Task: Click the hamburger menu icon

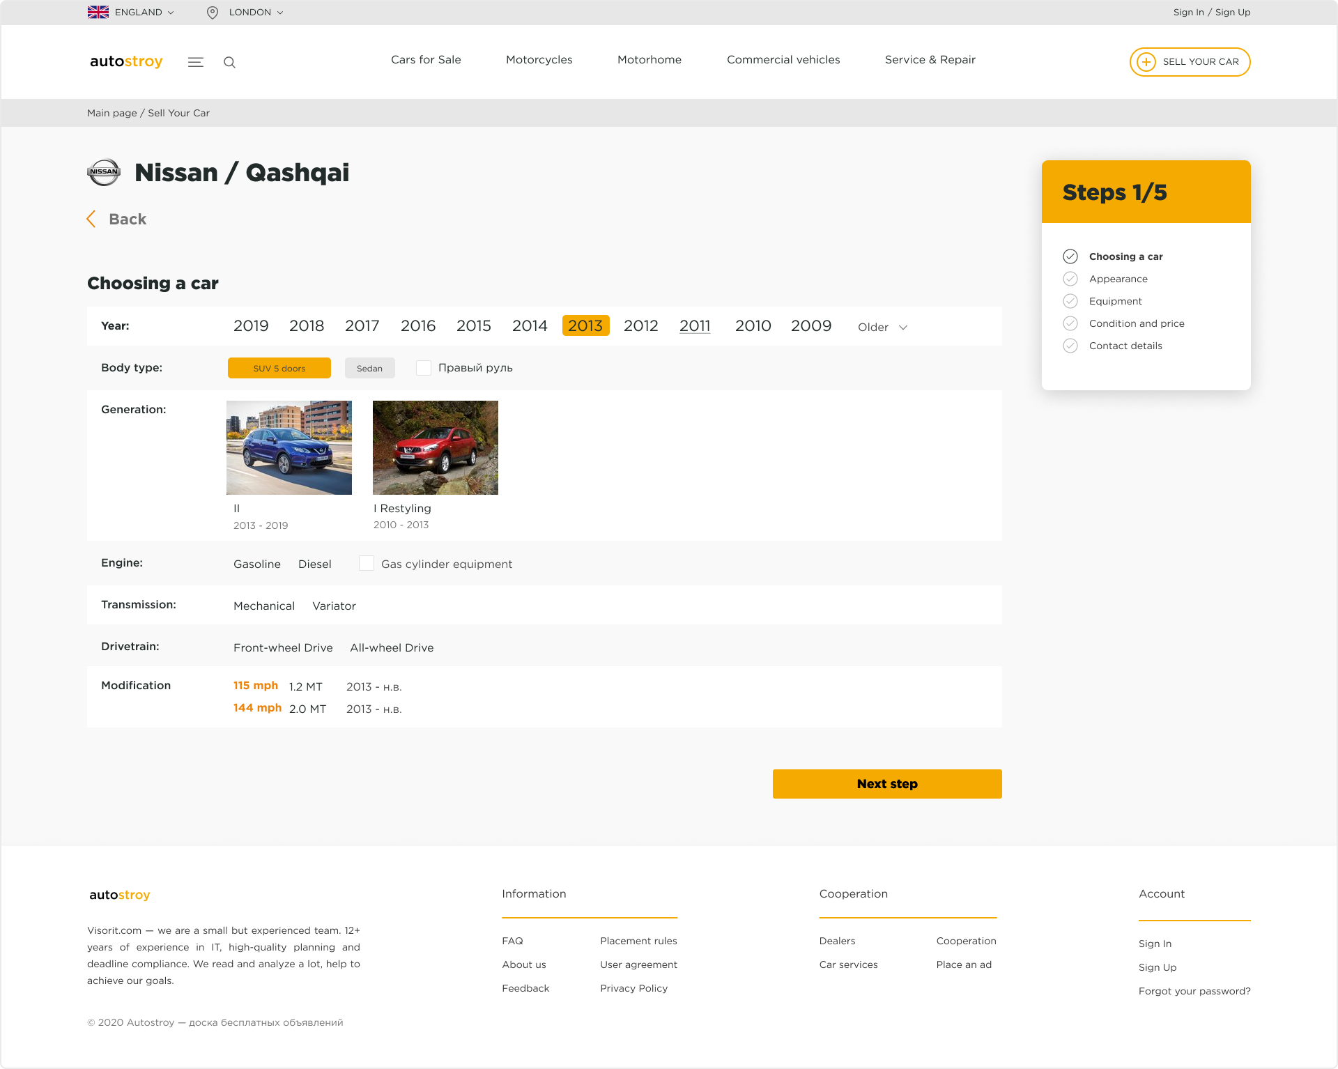Action: click(x=197, y=62)
